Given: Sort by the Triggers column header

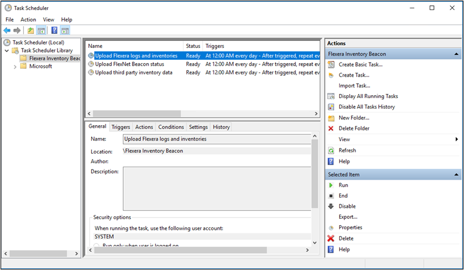Looking at the screenshot, I should tap(262, 46).
